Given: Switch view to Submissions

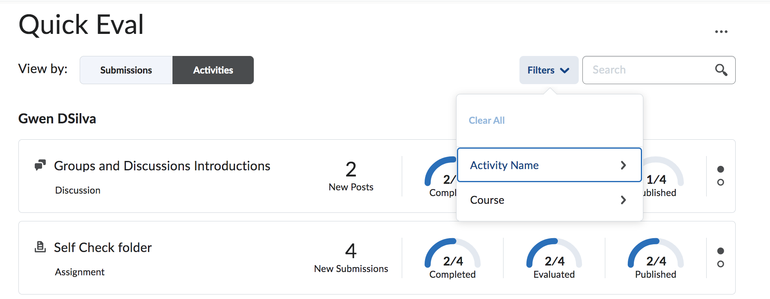Looking at the screenshot, I should pos(126,70).
